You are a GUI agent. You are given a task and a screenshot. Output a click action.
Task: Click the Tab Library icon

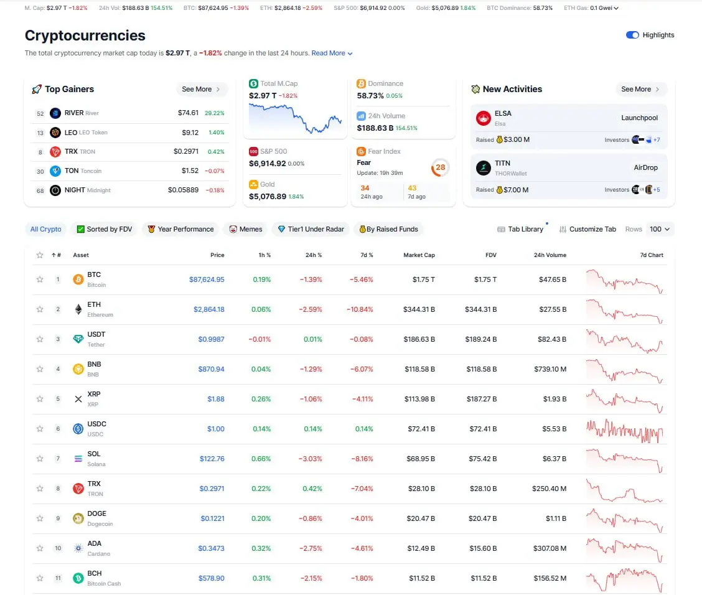point(501,229)
